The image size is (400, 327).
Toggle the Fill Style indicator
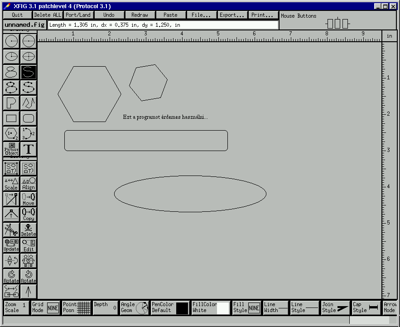[246, 307]
